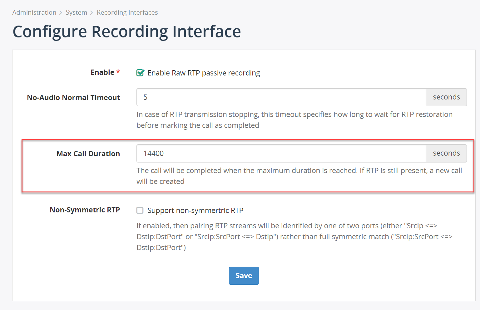The height and width of the screenshot is (310, 480).
Task: Click seconds addon beside Max Call Duration
Action: click(x=446, y=153)
